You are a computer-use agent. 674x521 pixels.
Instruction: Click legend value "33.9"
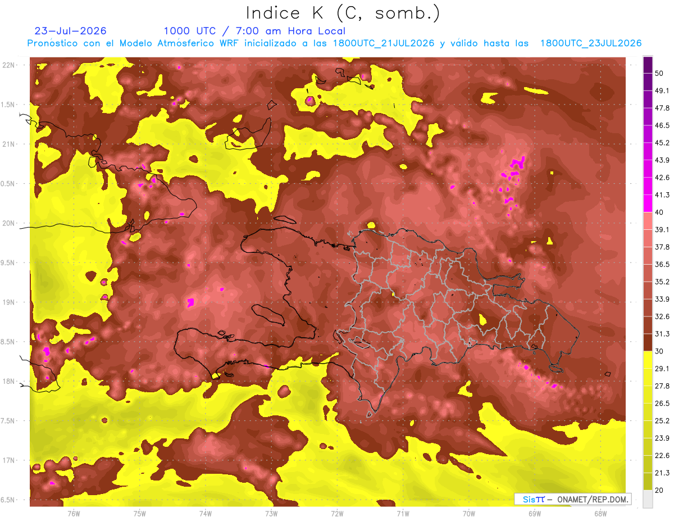(662, 299)
